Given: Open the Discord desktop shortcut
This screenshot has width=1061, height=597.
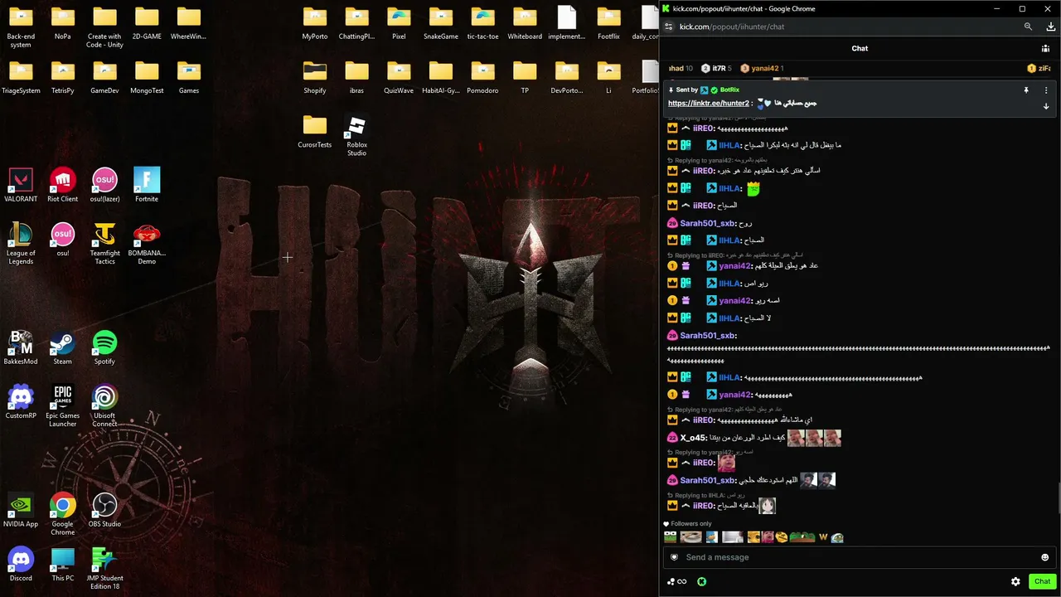Looking at the screenshot, I should click(21, 565).
